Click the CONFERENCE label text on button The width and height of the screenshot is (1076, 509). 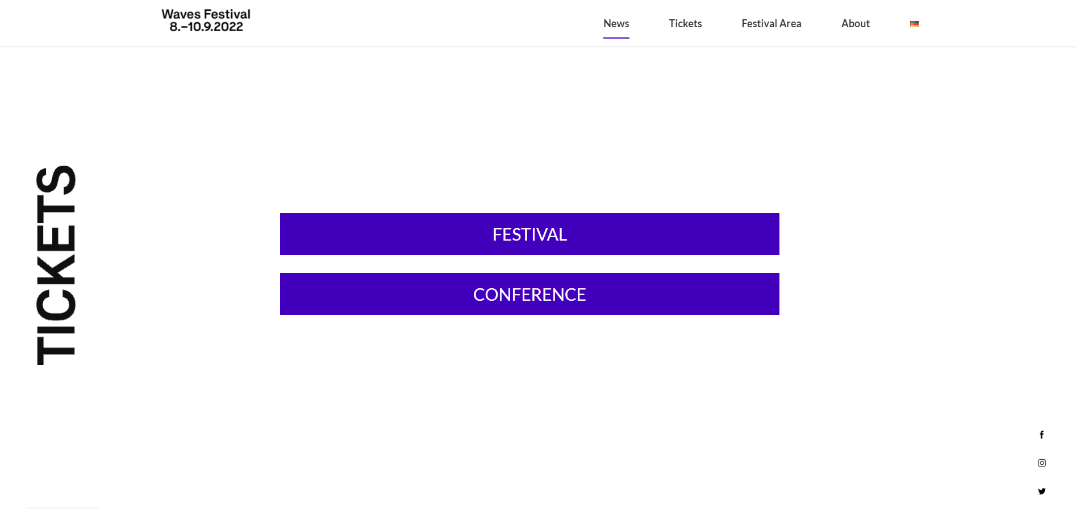pos(529,295)
